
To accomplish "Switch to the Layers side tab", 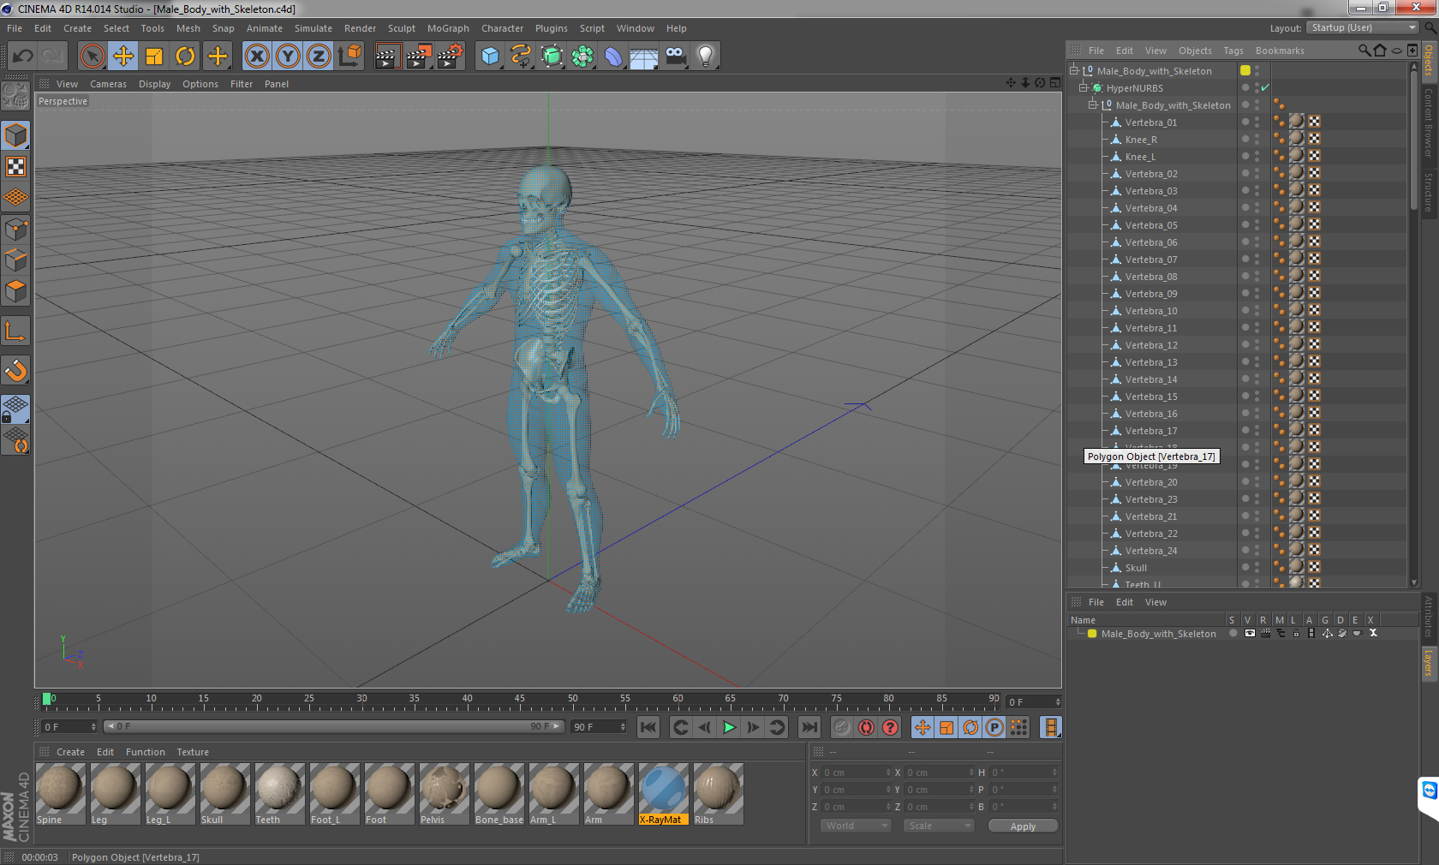I will (1429, 663).
